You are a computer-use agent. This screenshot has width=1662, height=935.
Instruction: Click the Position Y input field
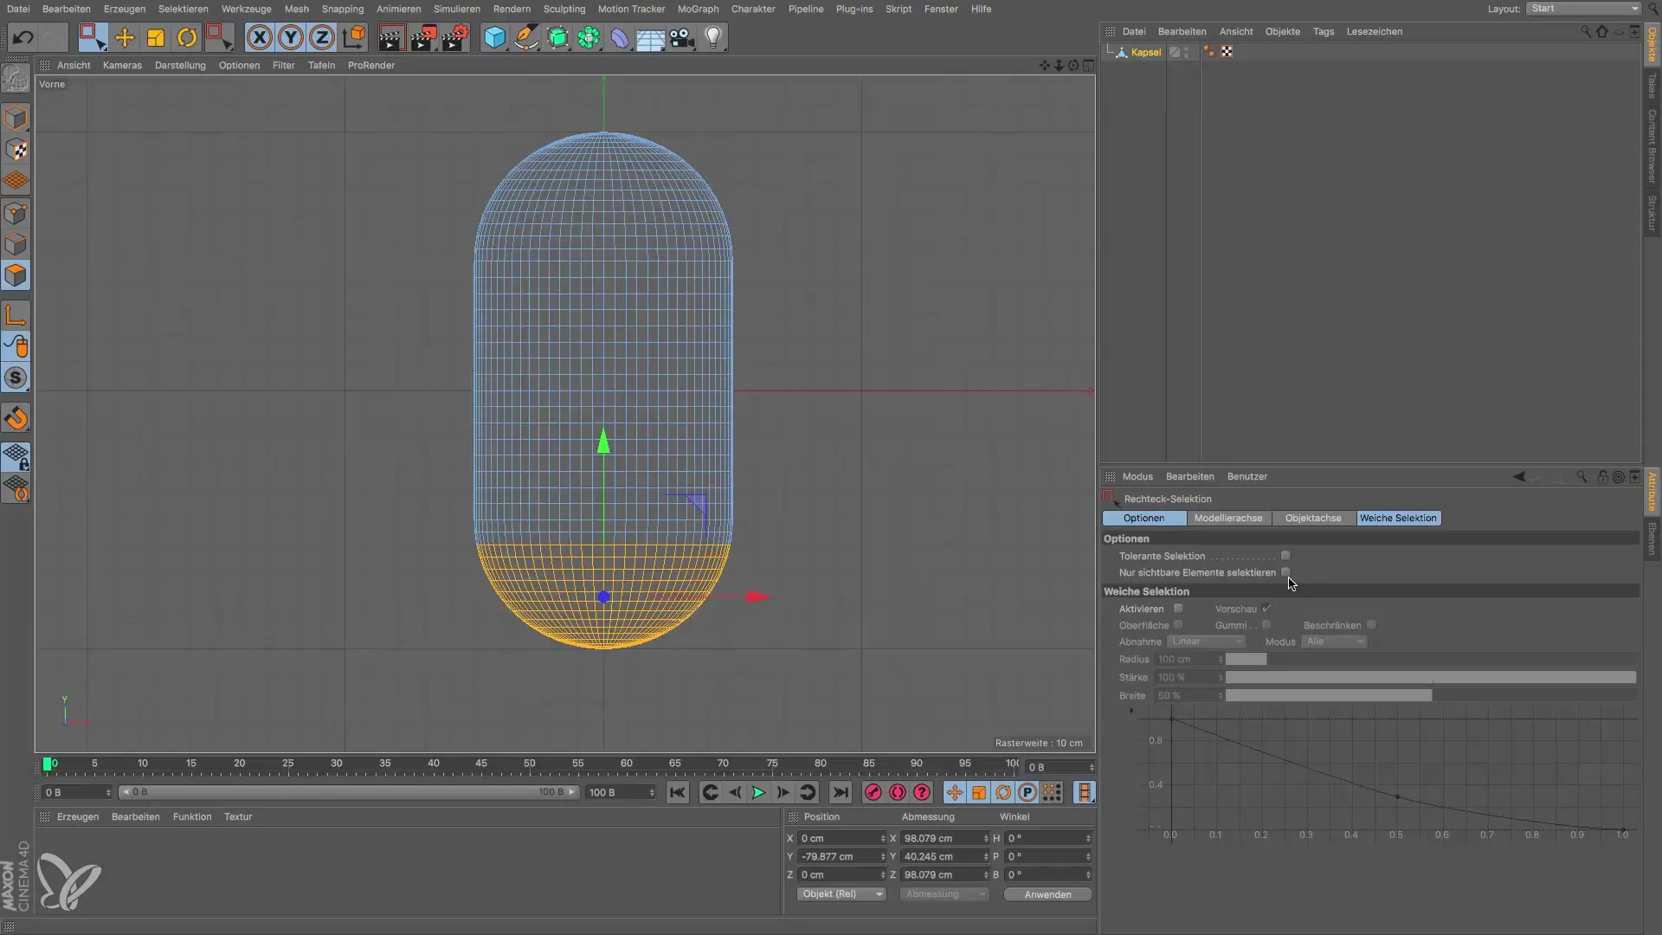click(841, 857)
